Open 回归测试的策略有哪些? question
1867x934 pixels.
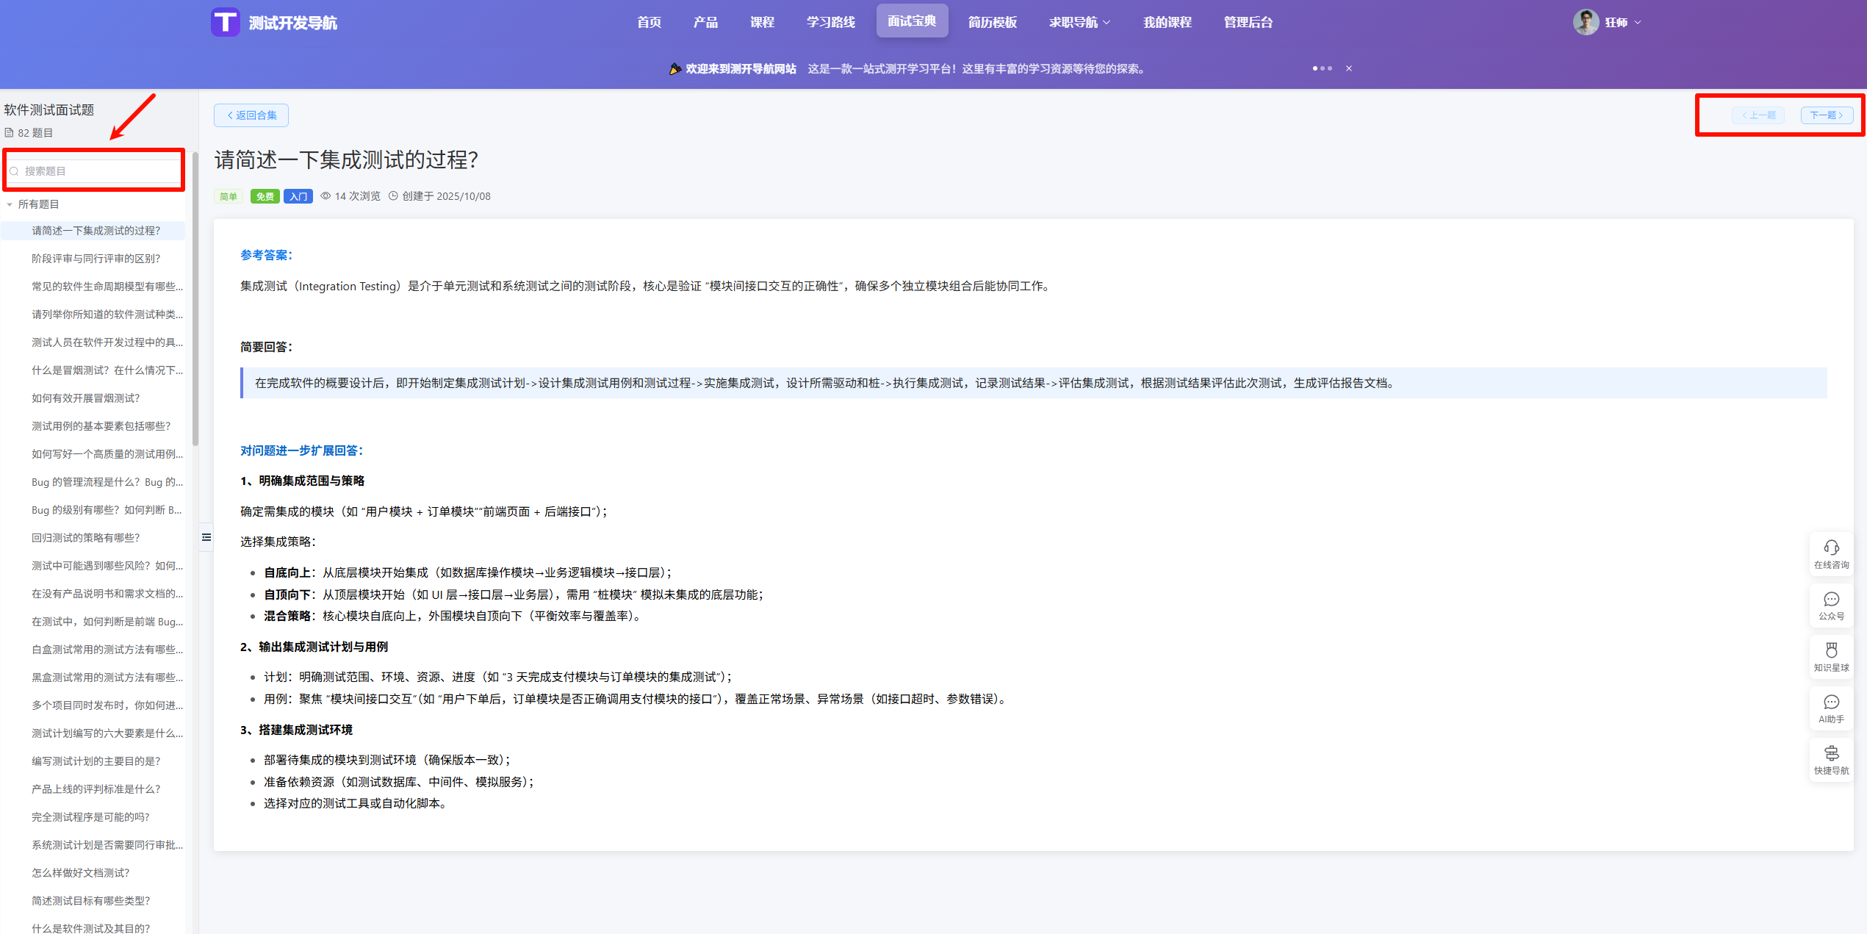85,538
